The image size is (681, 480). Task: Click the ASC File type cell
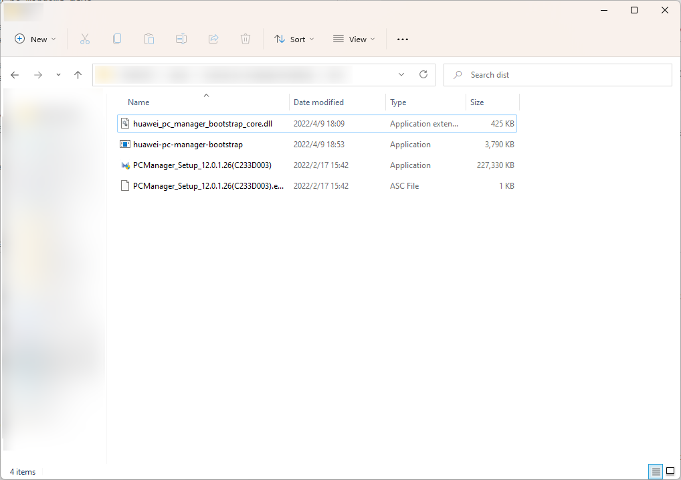404,186
